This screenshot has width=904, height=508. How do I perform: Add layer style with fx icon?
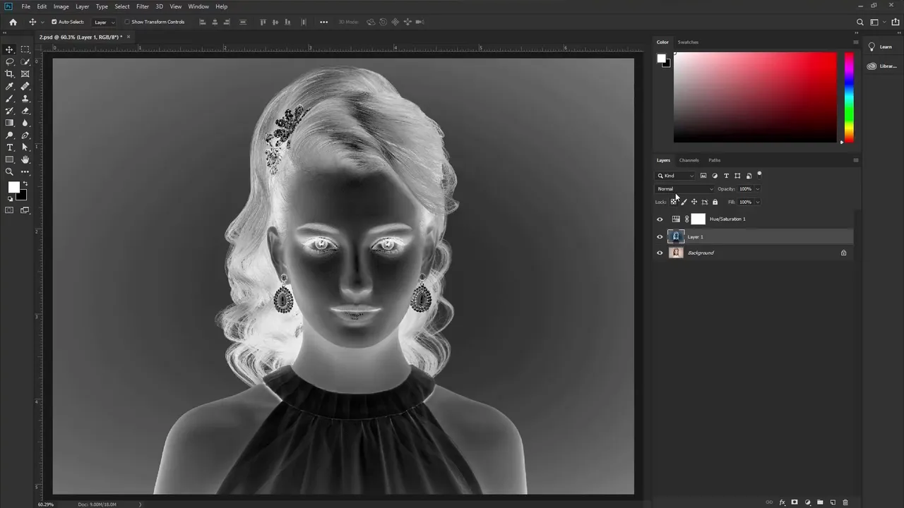782,502
